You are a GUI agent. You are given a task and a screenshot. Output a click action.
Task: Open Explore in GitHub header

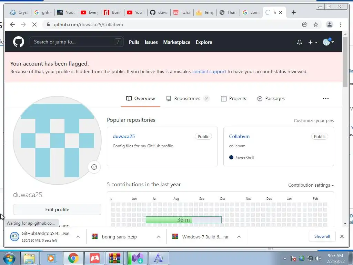204,42
